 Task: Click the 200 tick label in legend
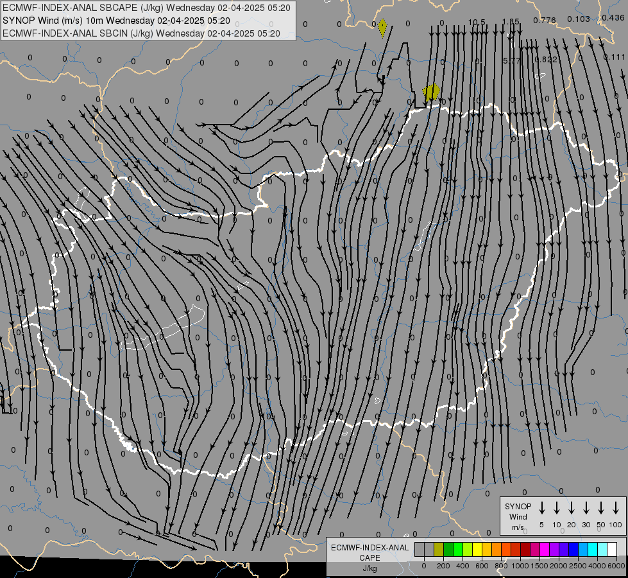[x=443, y=566]
